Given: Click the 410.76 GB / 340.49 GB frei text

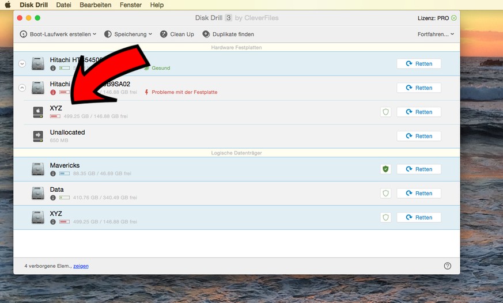Looking at the screenshot, I should [105, 198].
